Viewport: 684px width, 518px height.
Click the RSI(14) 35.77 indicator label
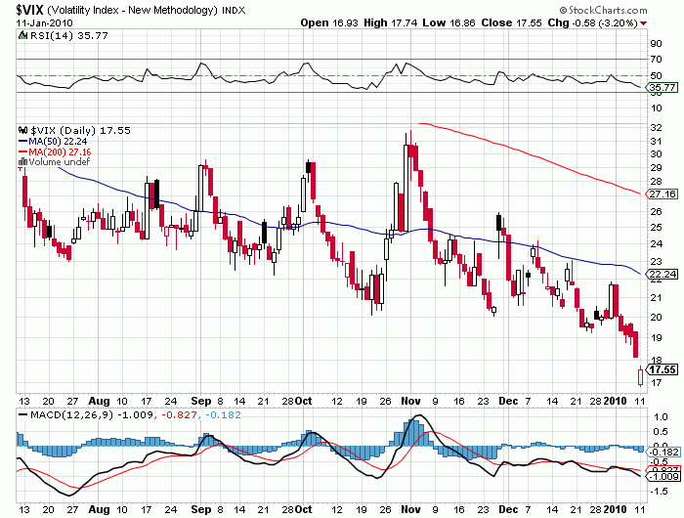(x=56, y=37)
